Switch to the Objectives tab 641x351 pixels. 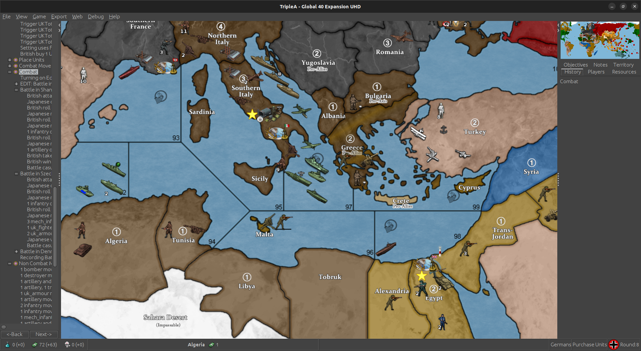click(x=576, y=65)
